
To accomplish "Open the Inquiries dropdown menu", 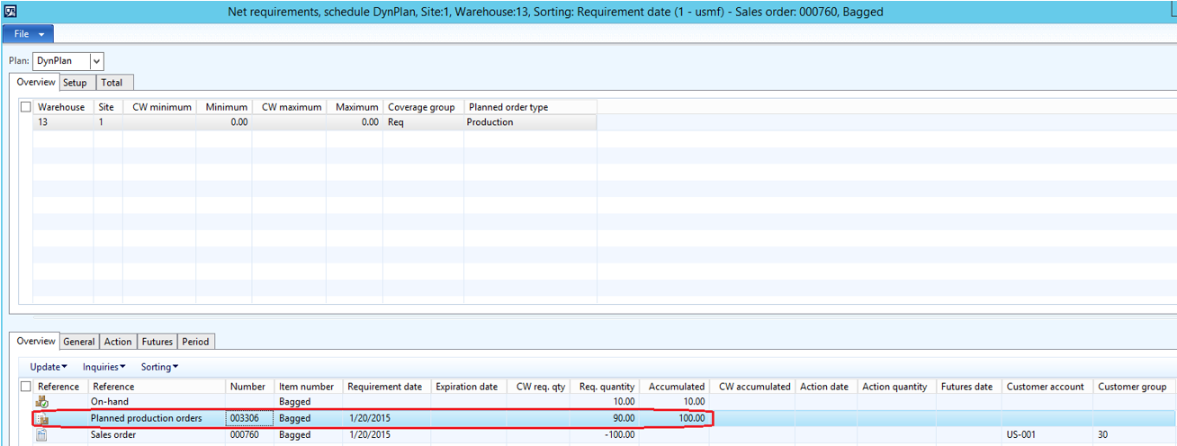I will click(x=103, y=367).
